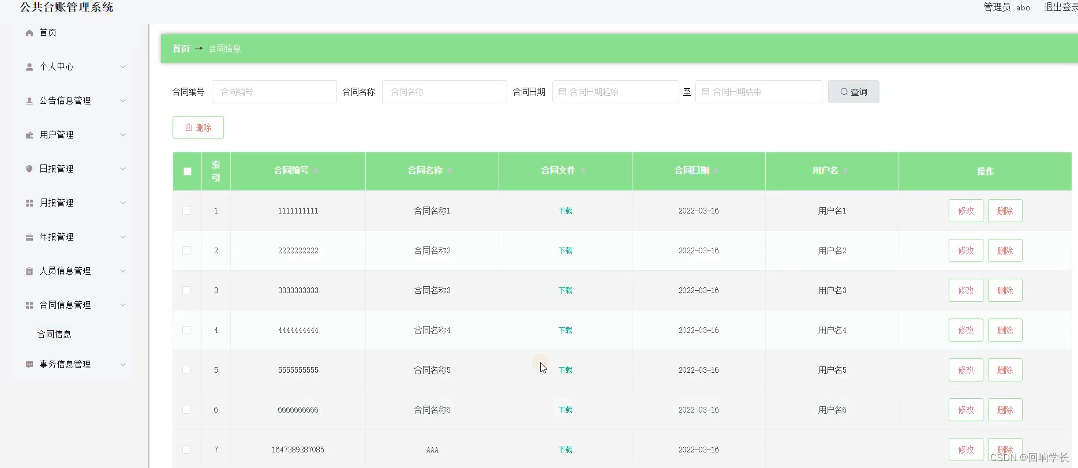The image size is (1078, 468).
Task: Expand the 年报管理 menu chevron
Action: pos(123,237)
